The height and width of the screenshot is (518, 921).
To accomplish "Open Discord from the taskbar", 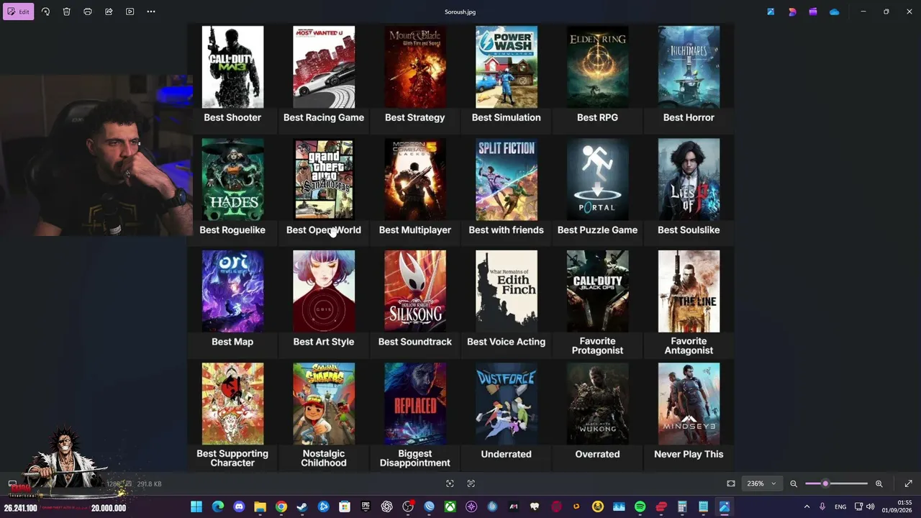I will click(239, 507).
